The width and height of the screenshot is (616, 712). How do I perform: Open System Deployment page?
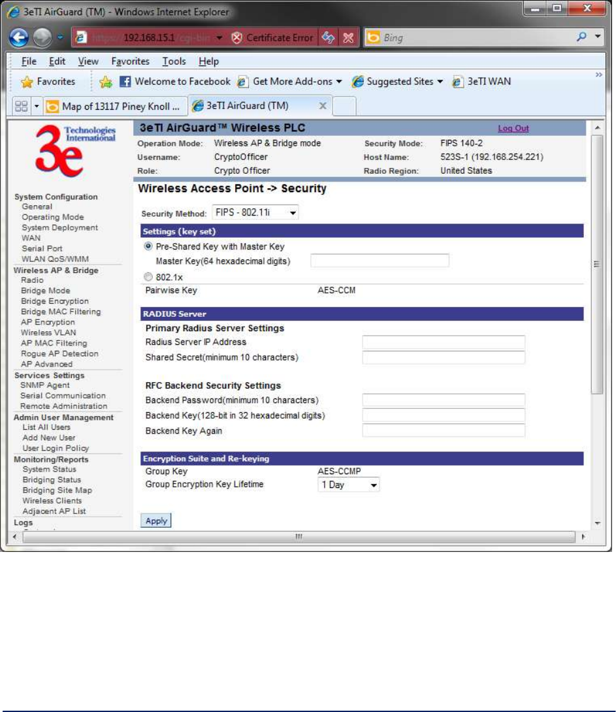pyautogui.click(x=59, y=227)
